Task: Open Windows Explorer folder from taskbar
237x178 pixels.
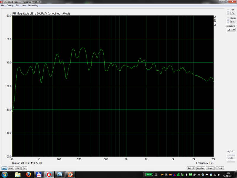Action: tap(18, 174)
